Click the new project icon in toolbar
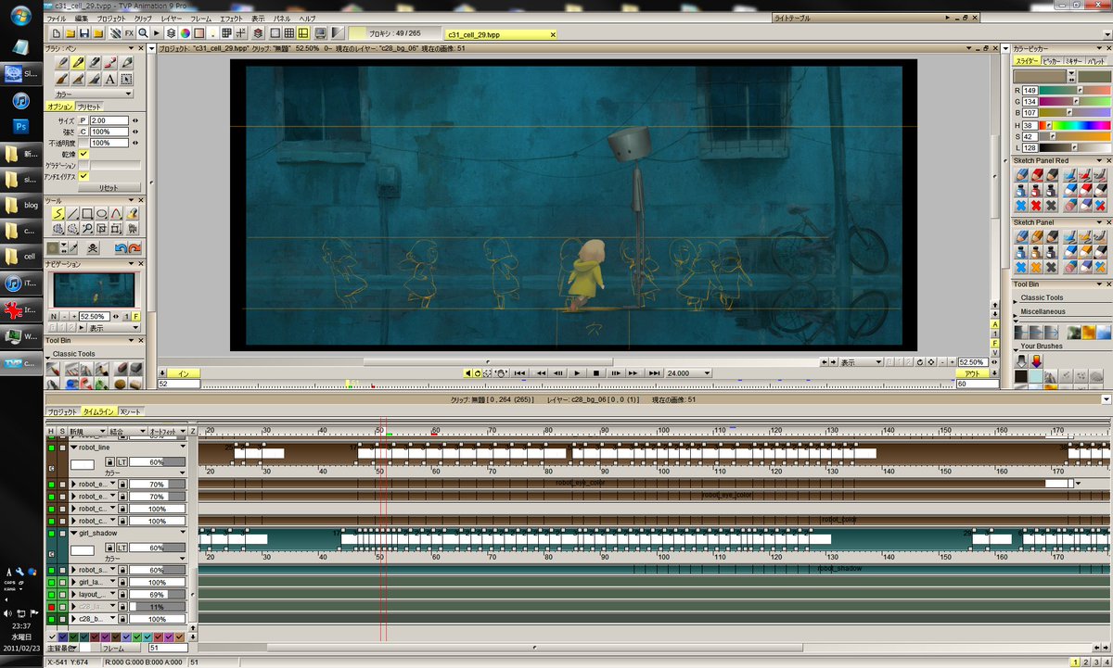 55,33
